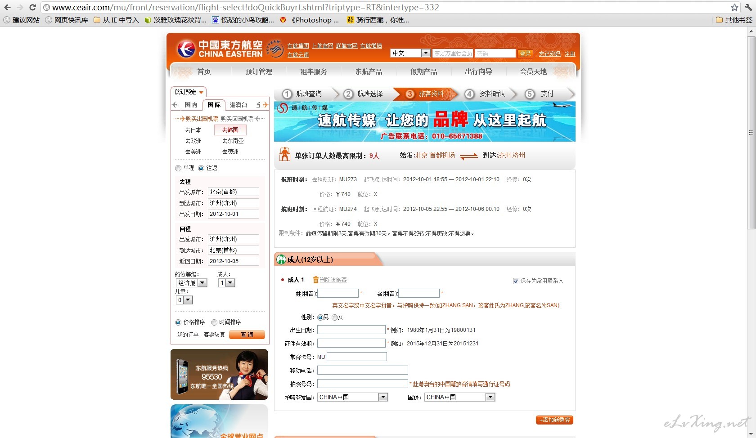Viewport: 756px width, 438px height.
Task: Click the 出生日期 input field
Action: (351, 330)
